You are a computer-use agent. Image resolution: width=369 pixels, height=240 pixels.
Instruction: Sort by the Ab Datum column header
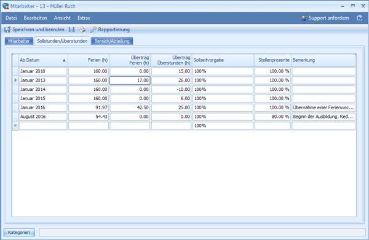click(43, 60)
